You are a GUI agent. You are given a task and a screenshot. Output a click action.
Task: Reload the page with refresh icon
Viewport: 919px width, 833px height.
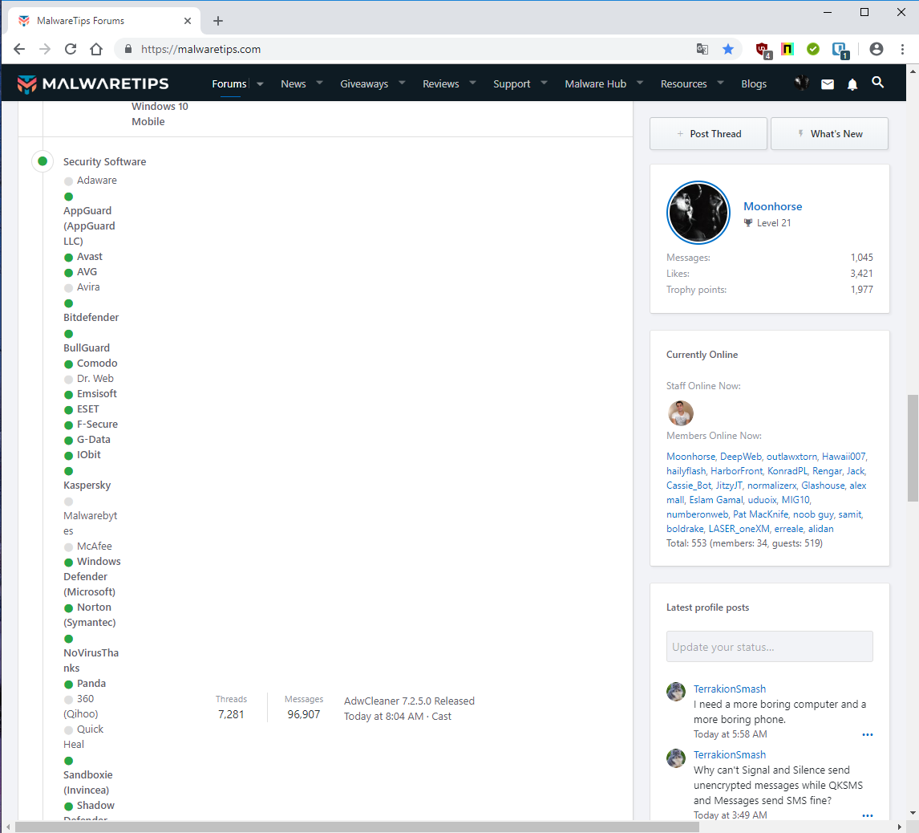[71, 49]
